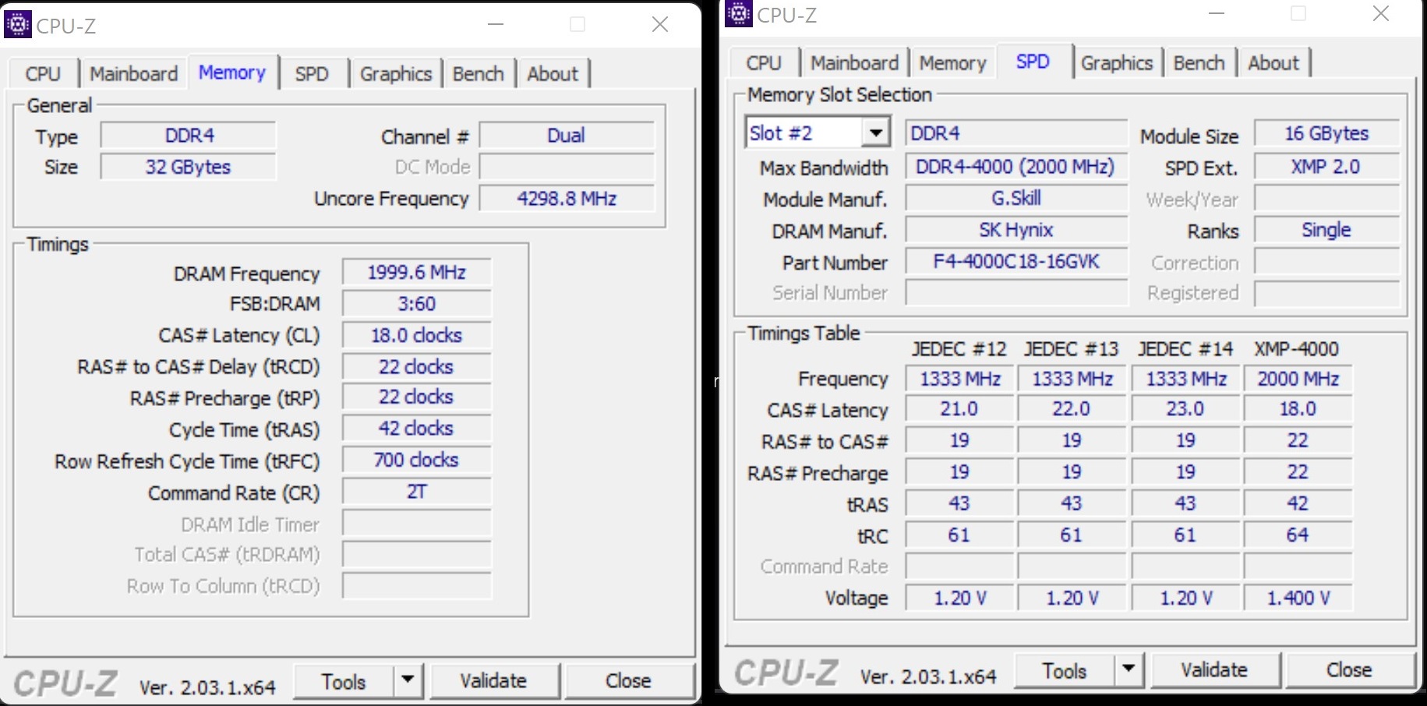
Task: Minimize the left CPU-Z window
Action: [x=496, y=25]
